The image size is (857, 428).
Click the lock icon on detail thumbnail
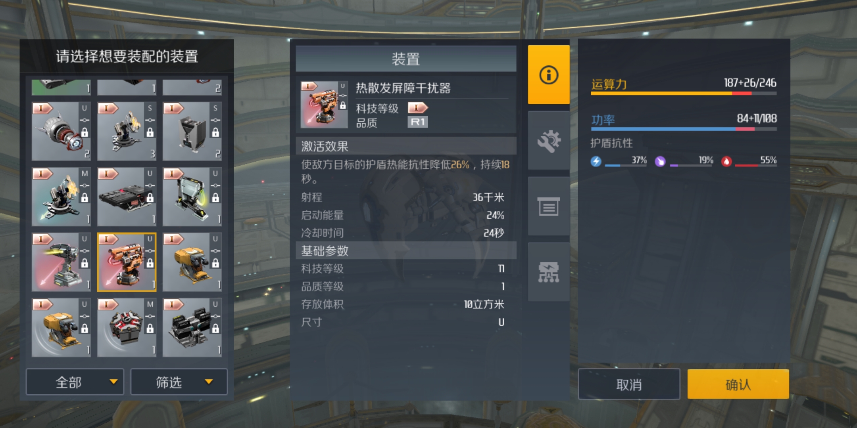coord(343,105)
